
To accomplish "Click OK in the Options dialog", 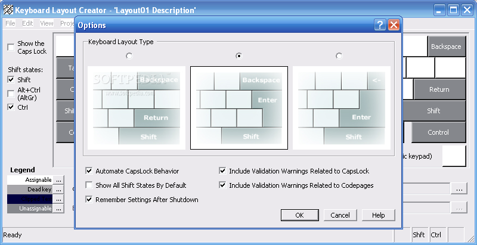I will pyautogui.click(x=300, y=215).
